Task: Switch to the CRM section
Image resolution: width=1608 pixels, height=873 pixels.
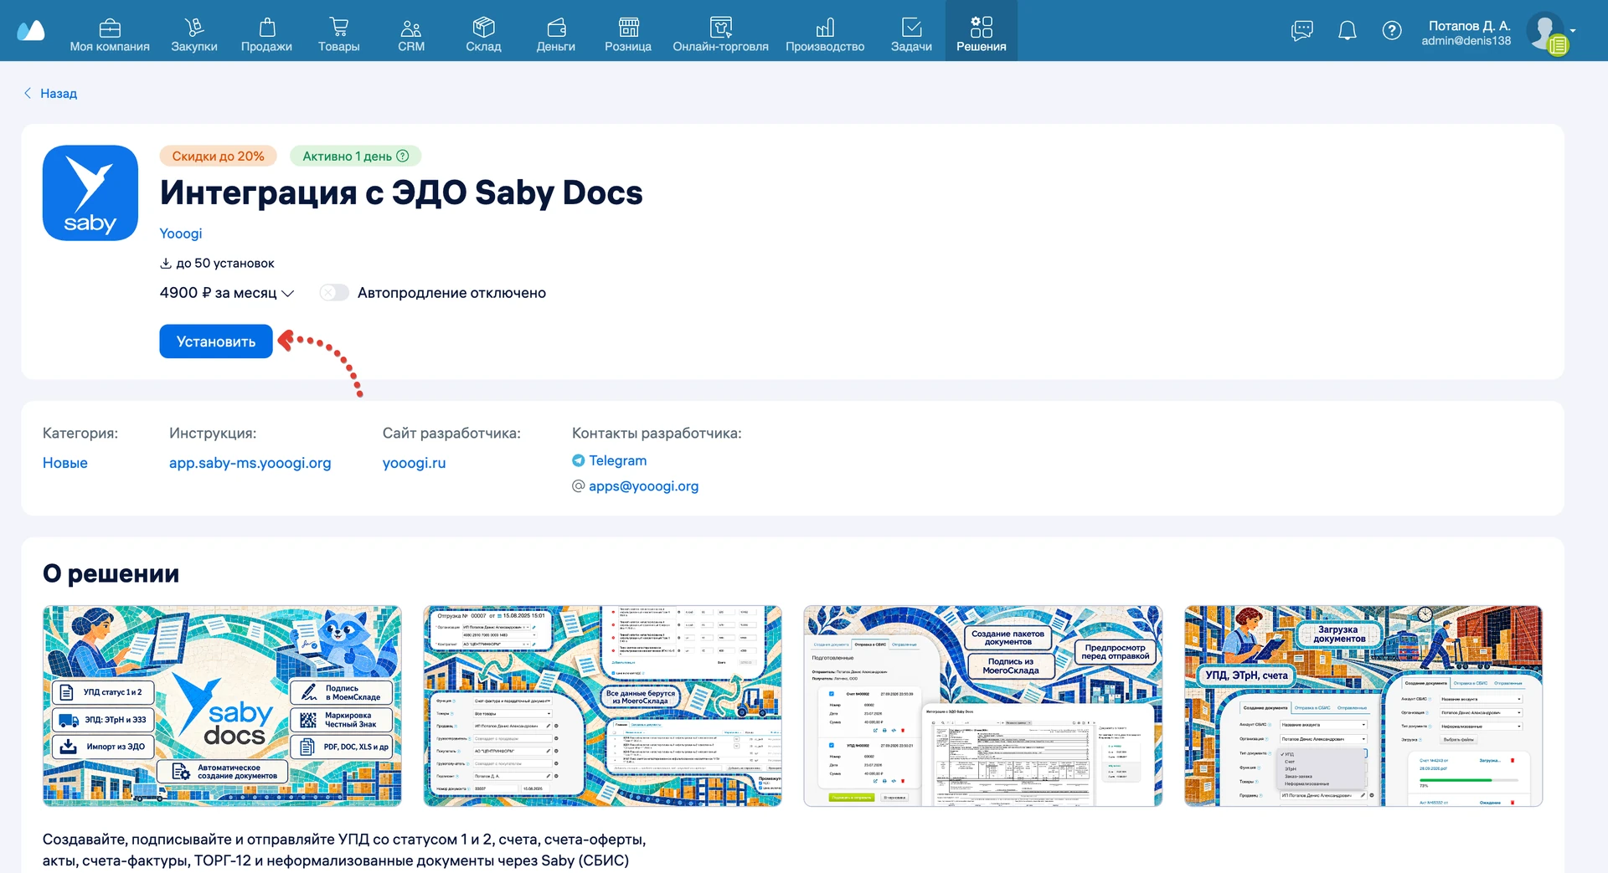Action: pos(411,34)
